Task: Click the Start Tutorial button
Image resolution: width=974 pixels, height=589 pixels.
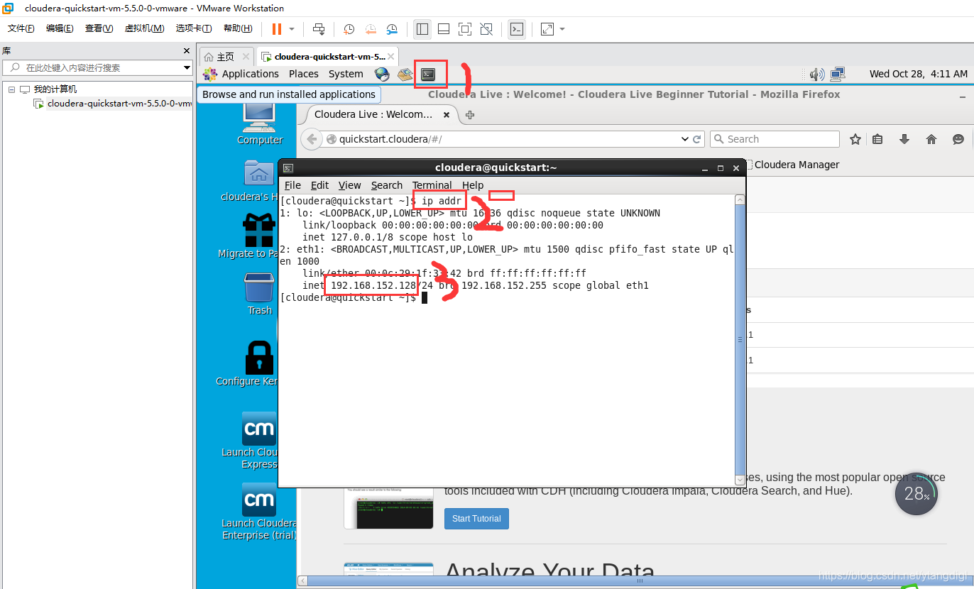Action: [476, 518]
